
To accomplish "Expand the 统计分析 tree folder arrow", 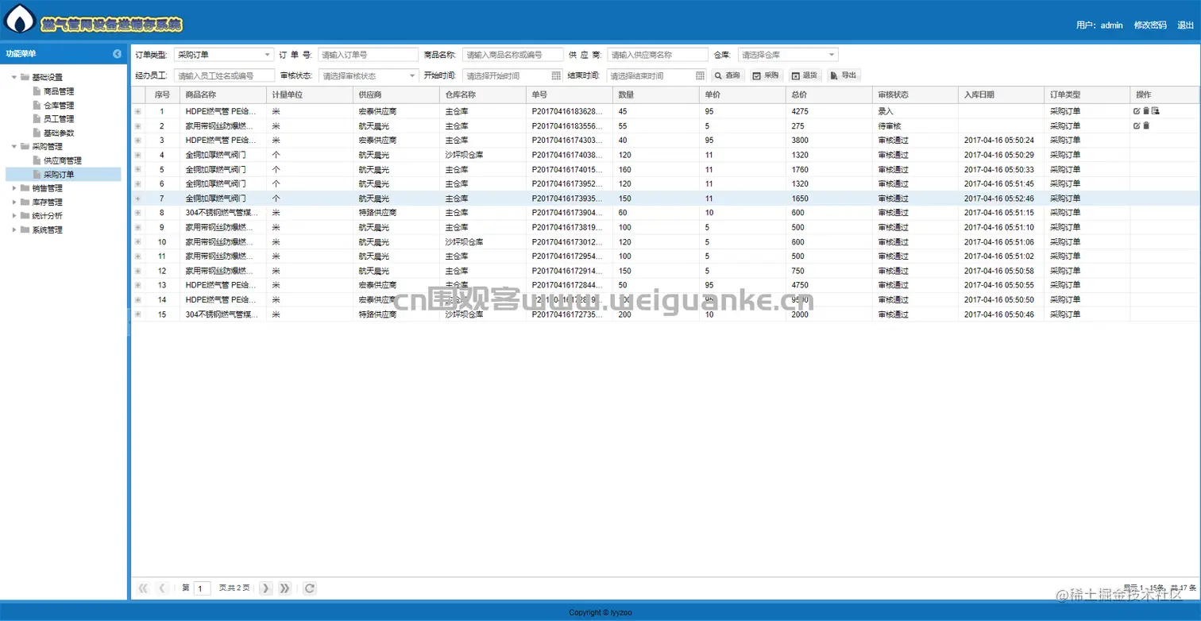I will coord(14,215).
